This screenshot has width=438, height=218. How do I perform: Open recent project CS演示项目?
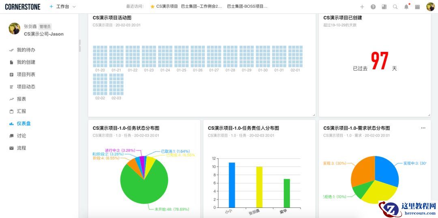pos(167,7)
